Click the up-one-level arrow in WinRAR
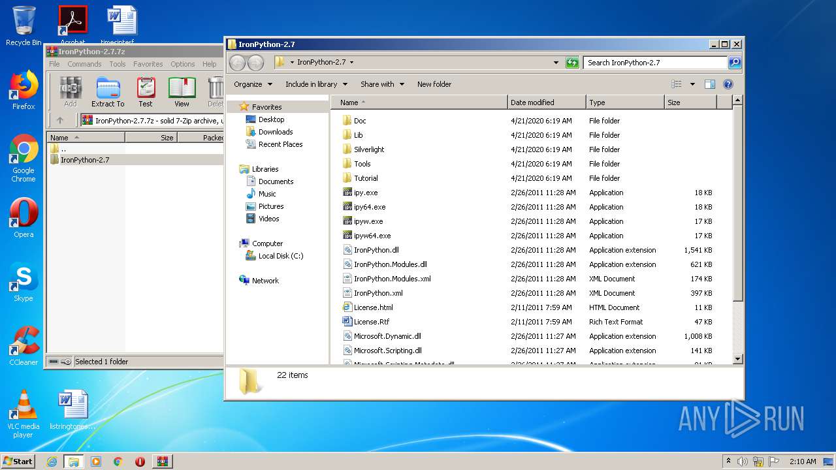The image size is (836, 470). pyautogui.click(x=60, y=120)
